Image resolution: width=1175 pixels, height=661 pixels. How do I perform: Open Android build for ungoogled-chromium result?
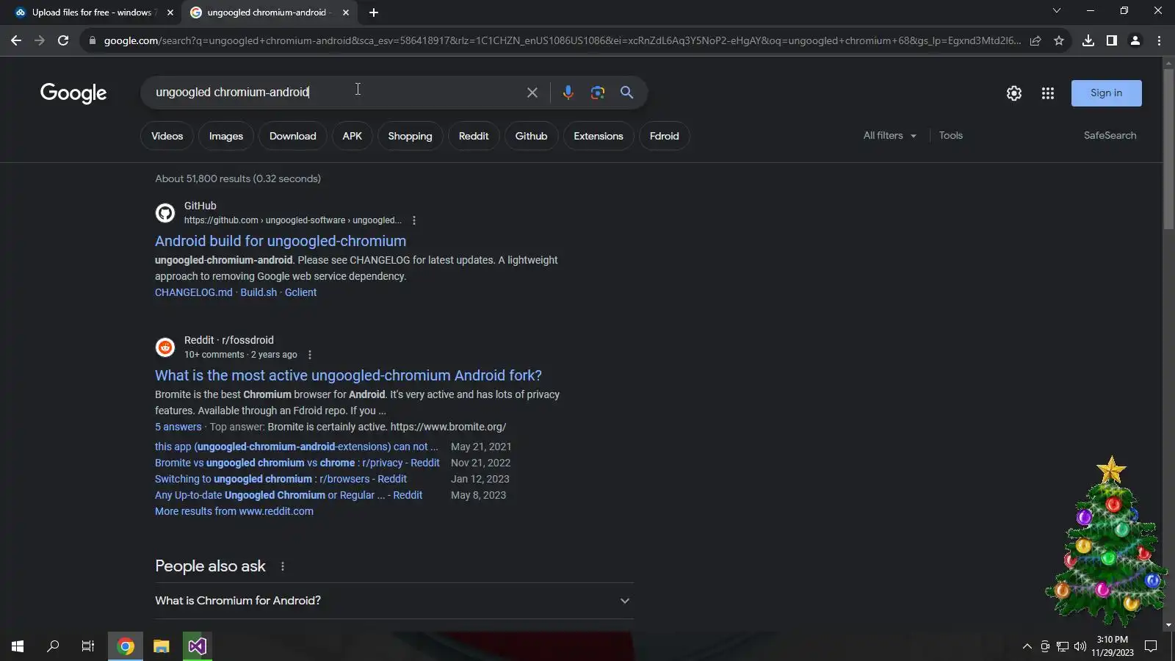(281, 241)
